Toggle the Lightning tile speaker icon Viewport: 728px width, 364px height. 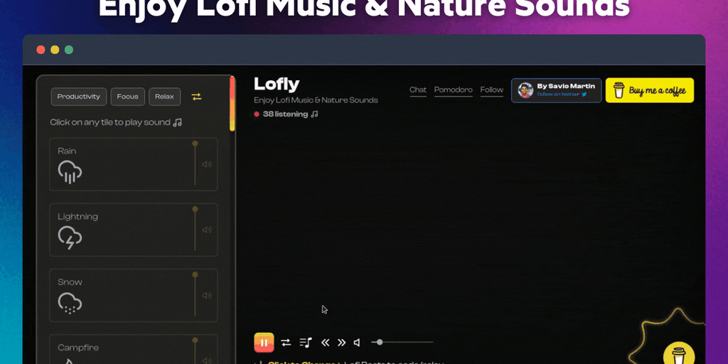click(207, 230)
